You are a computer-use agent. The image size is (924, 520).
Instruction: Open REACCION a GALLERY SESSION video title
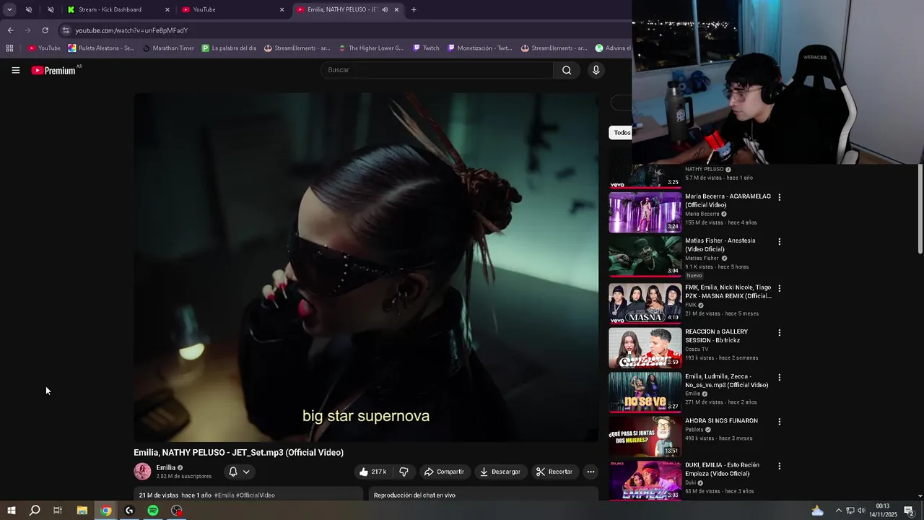pos(716,336)
